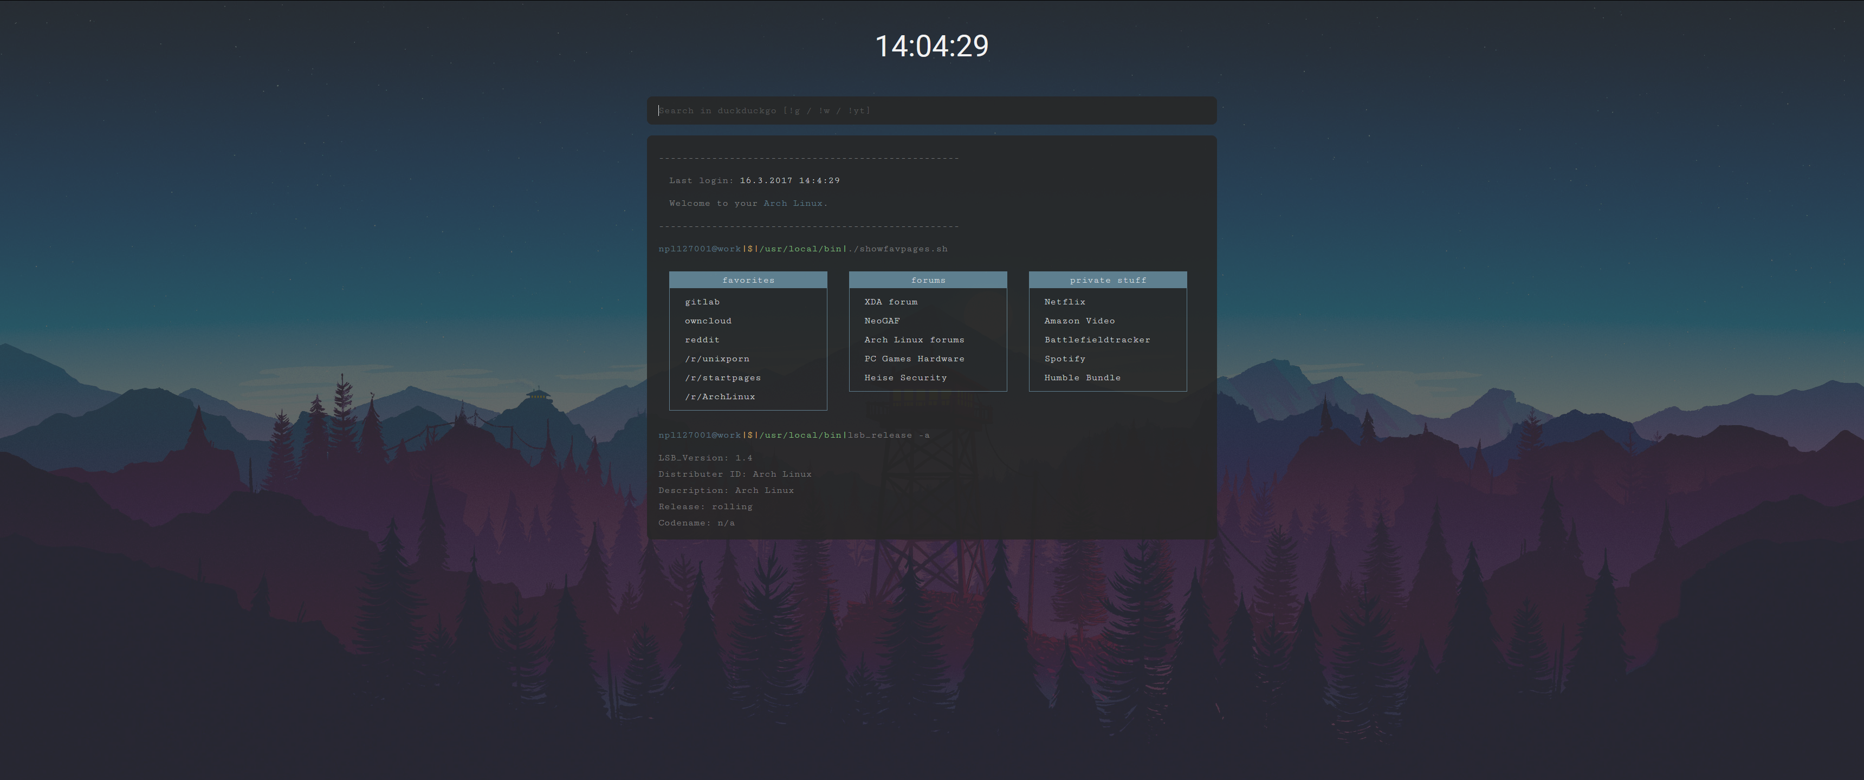The width and height of the screenshot is (1864, 780).
Task: Open Spotify link
Action: coord(1064,359)
